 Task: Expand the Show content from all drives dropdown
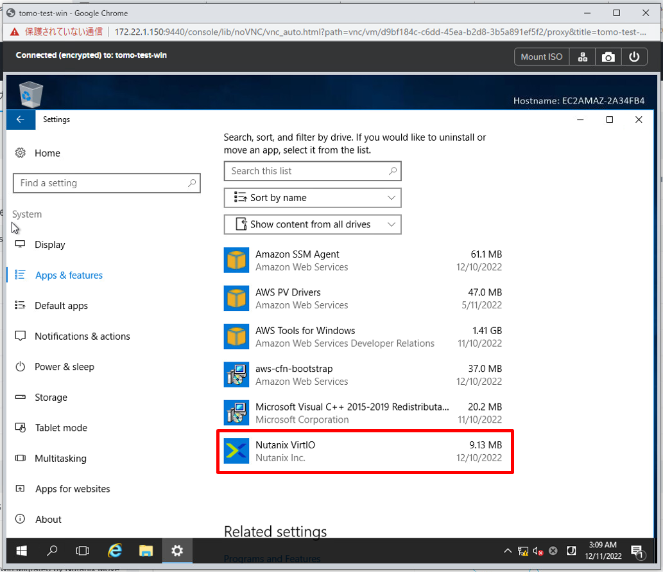(x=313, y=224)
